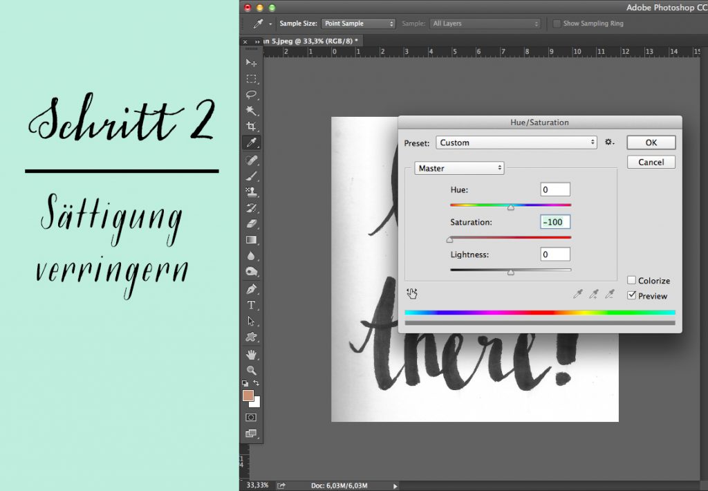
Task: Select the Lasso tool
Action: click(x=251, y=95)
